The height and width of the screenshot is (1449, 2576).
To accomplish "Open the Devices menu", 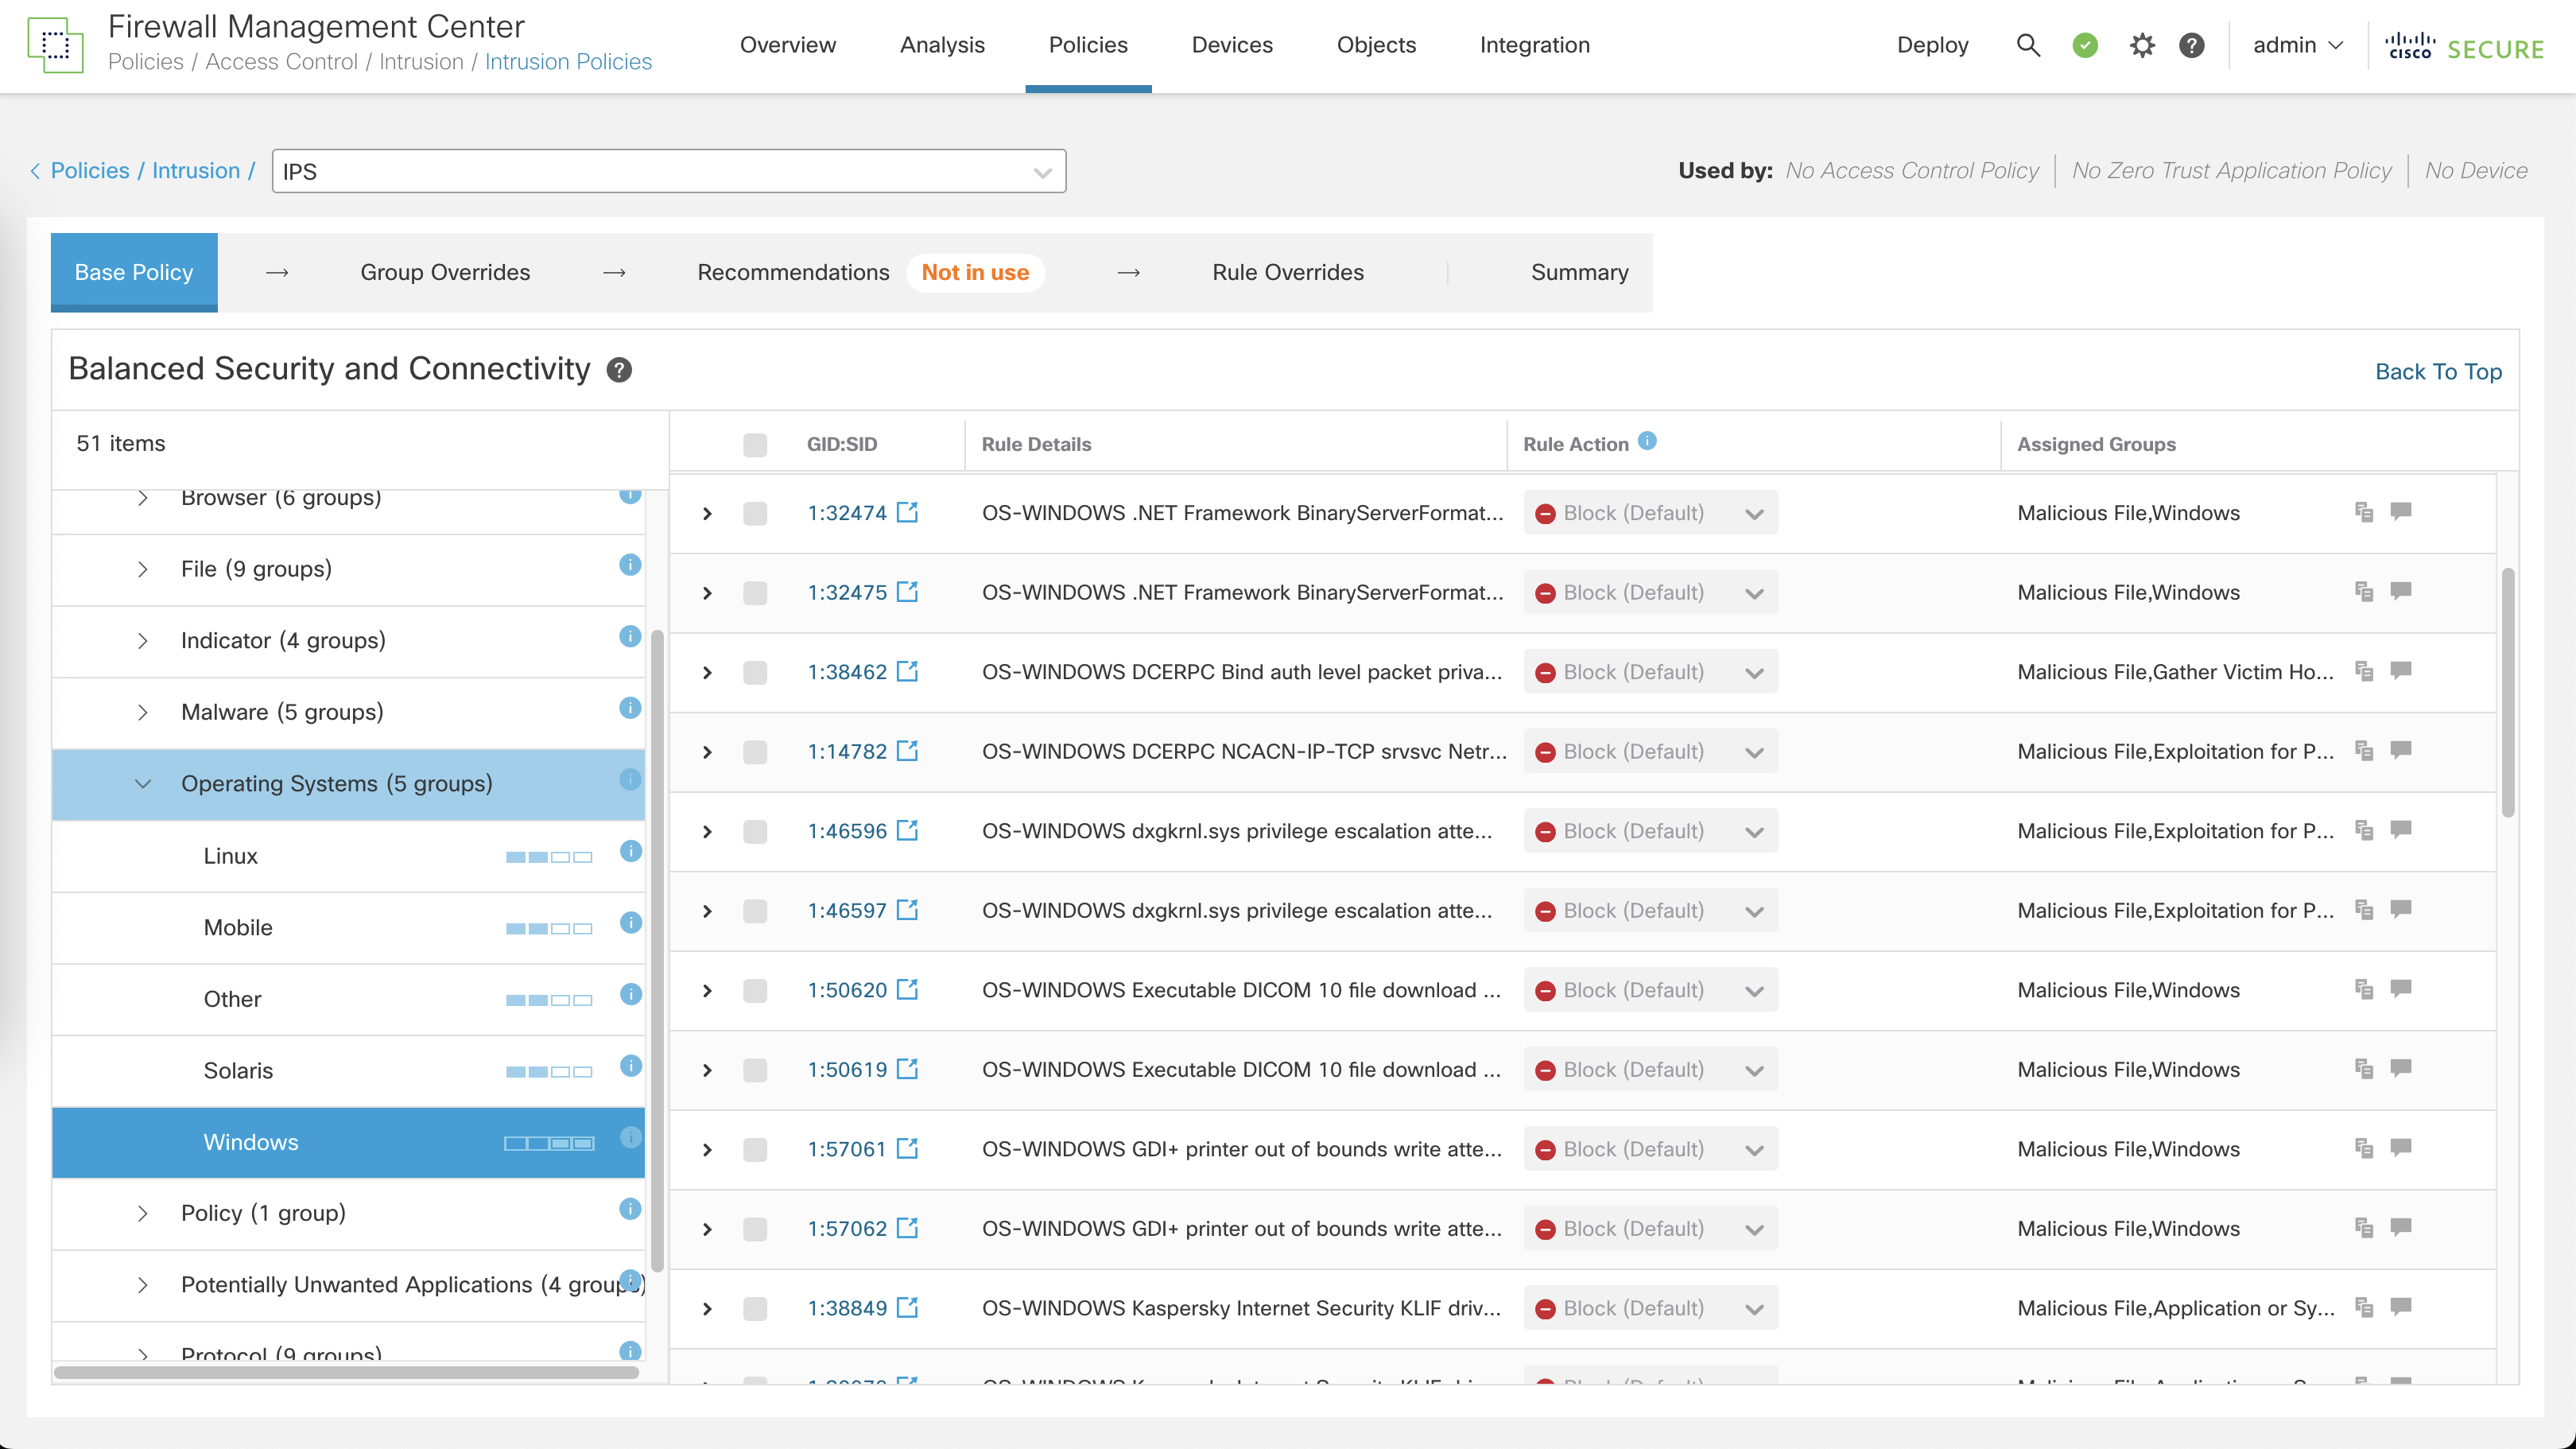I will point(1231,45).
